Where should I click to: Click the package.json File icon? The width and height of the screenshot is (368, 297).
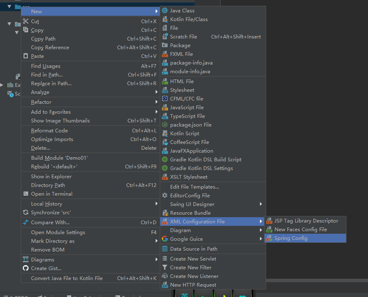[x=165, y=125]
